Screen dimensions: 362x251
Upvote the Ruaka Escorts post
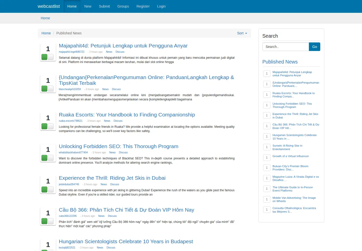click(44, 126)
